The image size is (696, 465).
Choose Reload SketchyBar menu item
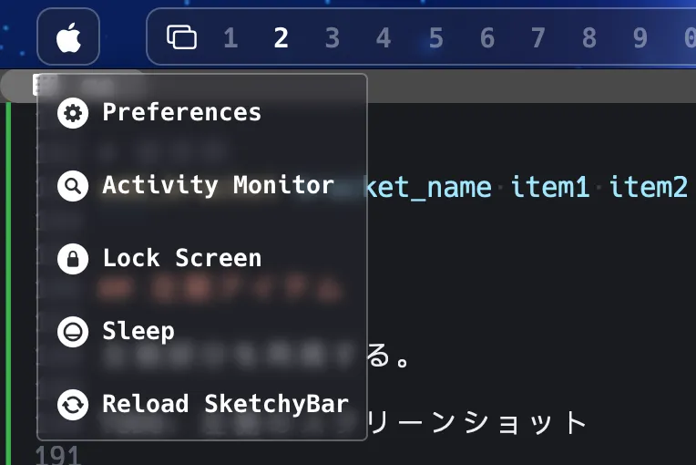pos(225,404)
